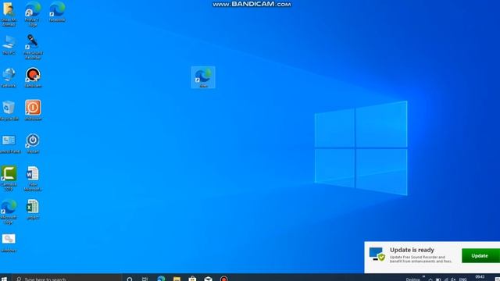Select the This PC desktop icon
This screenshot has height=281, width=500.
point(9,45)
